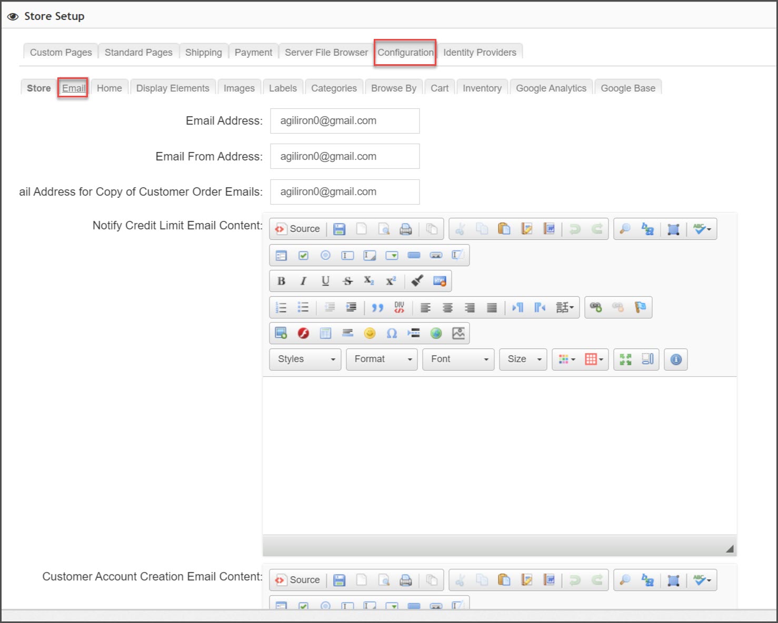The height and width of the screenshot is (623, 778).
Task: Switch to the Shipping tab
Action: point(204,53)
